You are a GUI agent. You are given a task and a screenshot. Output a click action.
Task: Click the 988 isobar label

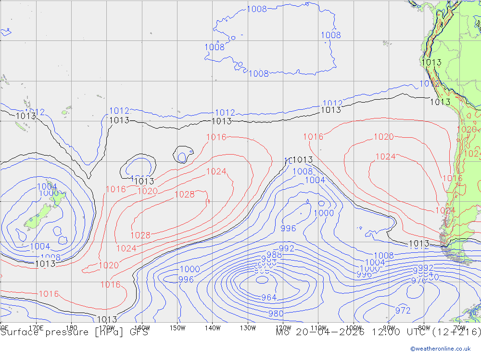pos(274,255)
